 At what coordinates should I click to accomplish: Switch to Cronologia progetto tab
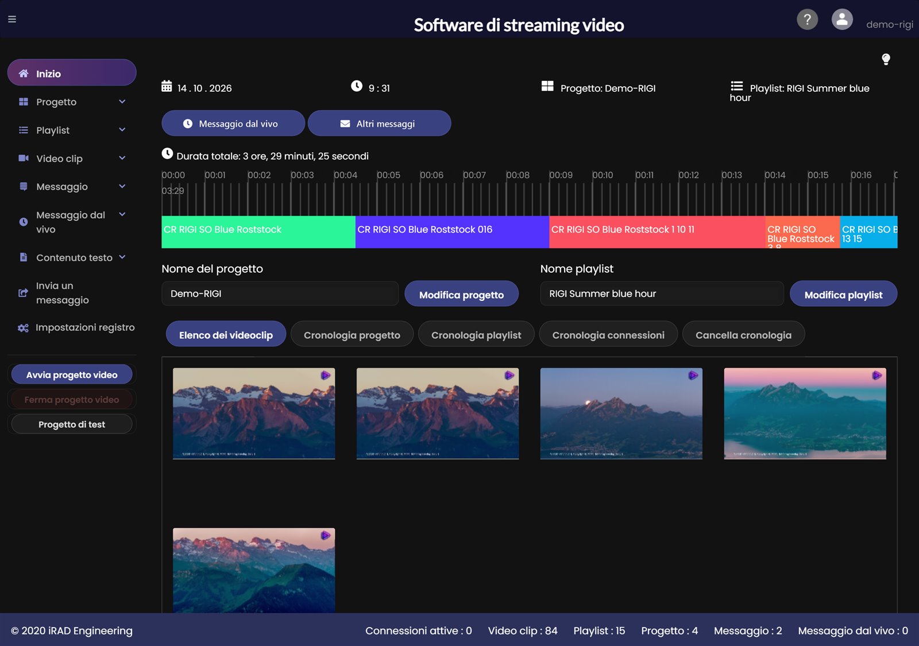coord(352,334)
